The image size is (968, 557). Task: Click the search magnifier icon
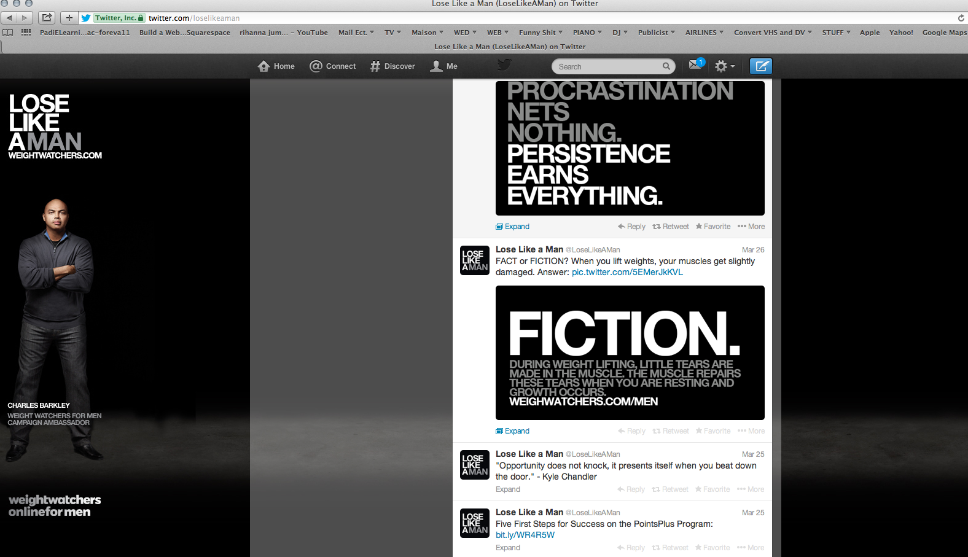tap(666, 66)
